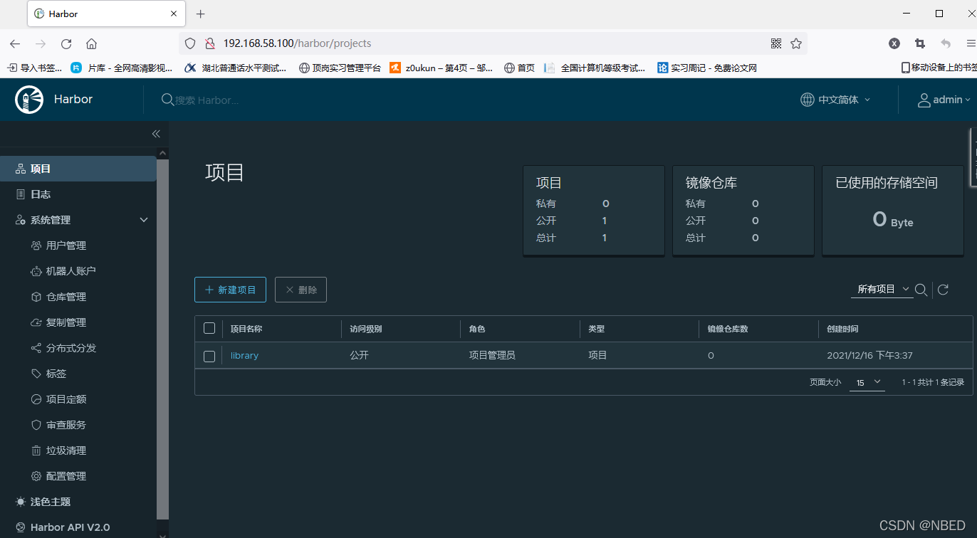Click the 新建项目 button

pyautogui.click(x=230, y=290)
